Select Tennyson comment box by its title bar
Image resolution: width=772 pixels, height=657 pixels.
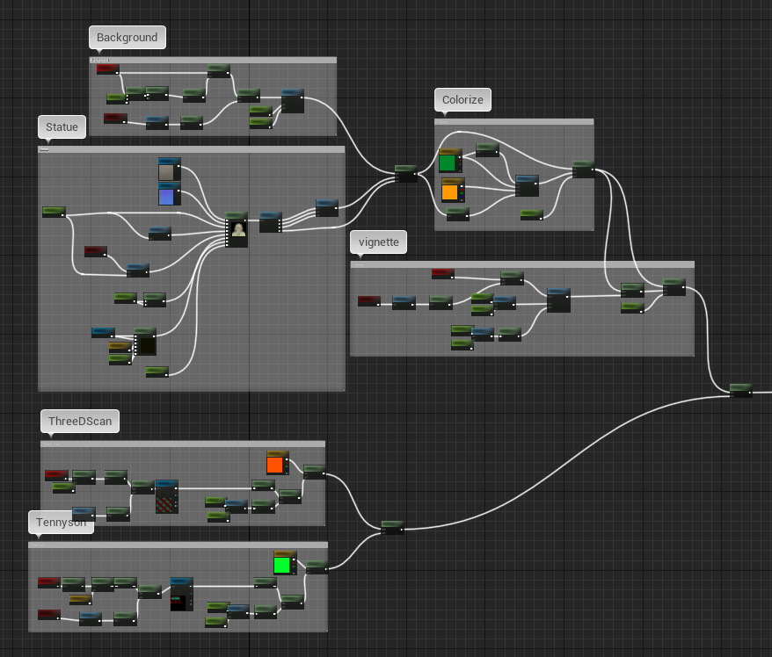pos(178,545)
